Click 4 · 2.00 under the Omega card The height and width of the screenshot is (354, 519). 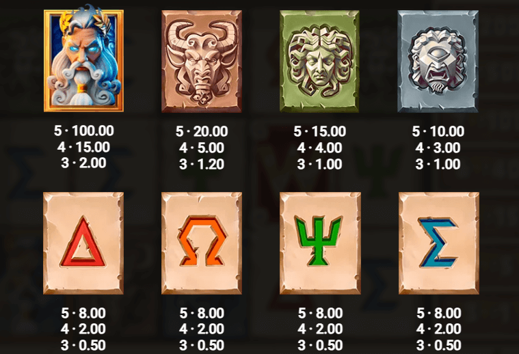[x=202, y=329]
